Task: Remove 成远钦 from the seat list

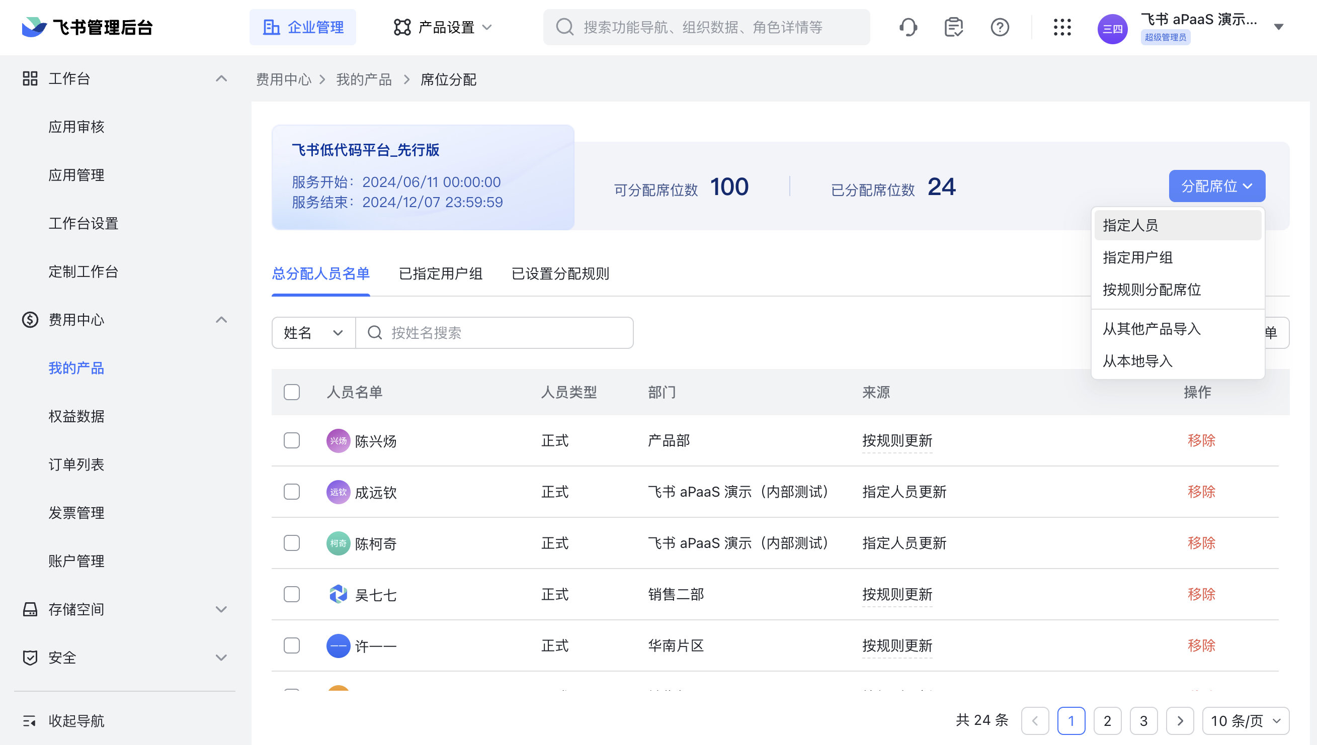Action: 1201,492
